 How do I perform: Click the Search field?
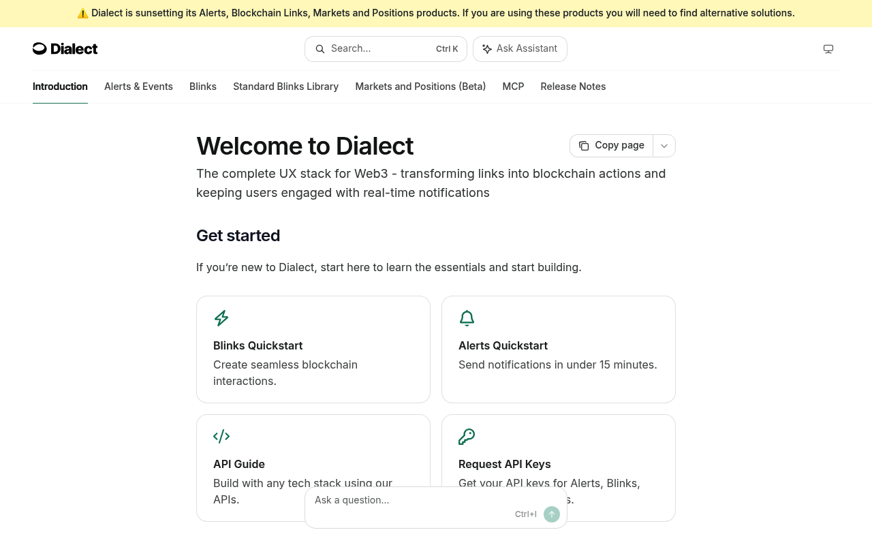click(386, 49)
